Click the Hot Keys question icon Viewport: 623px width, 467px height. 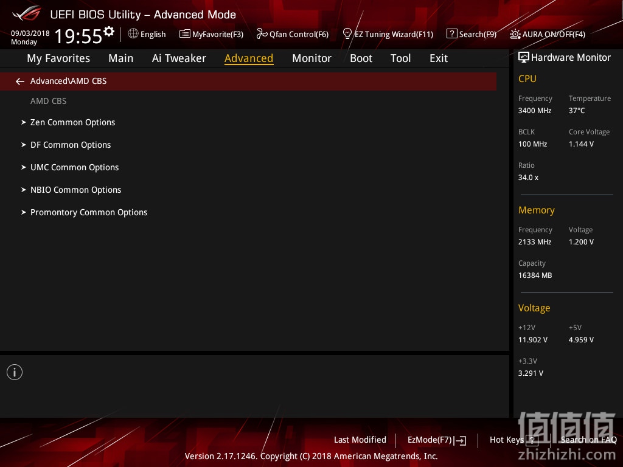tap(532, 440)
